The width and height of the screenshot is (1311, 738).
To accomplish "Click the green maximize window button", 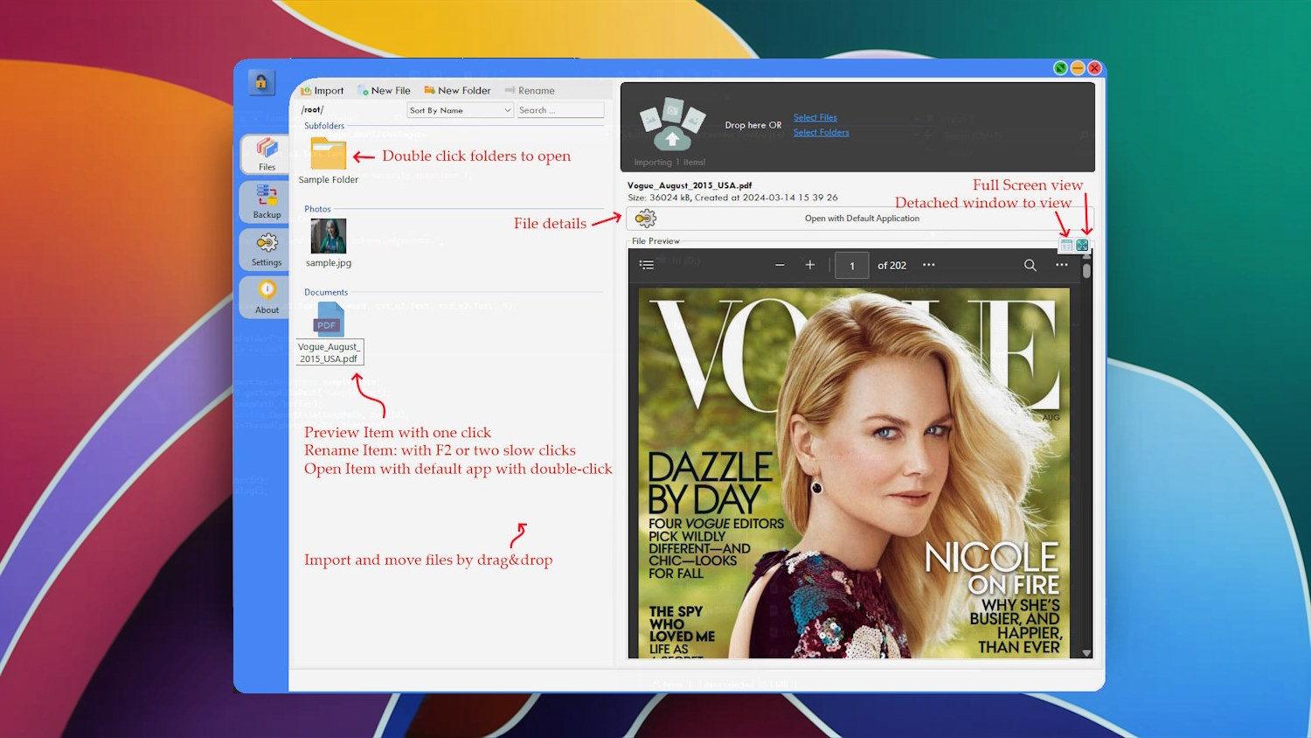I will pos(1060,68).
